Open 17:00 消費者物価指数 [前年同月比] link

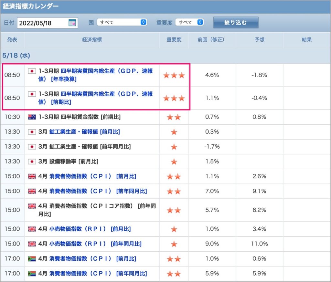point(98,274)
